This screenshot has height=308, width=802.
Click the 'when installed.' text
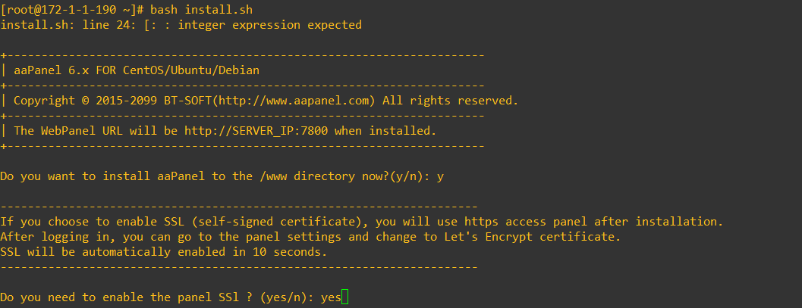[385, 131]
